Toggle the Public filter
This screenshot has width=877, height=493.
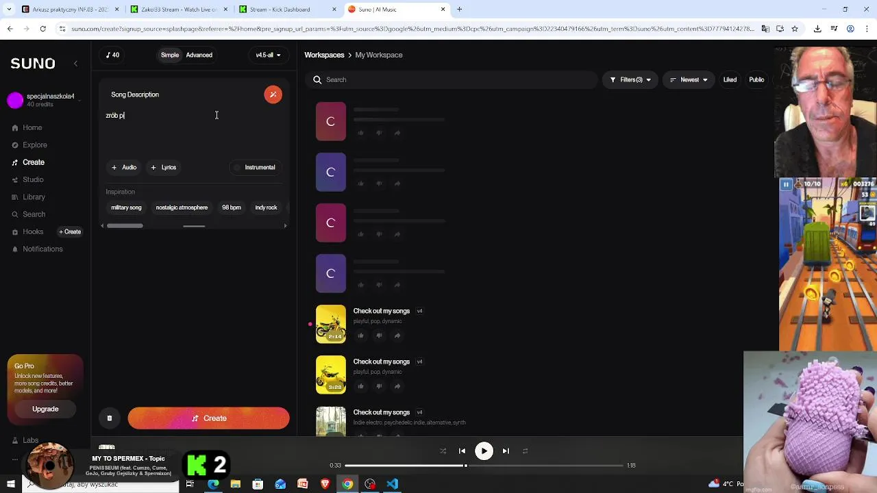(x=756, y=79)
